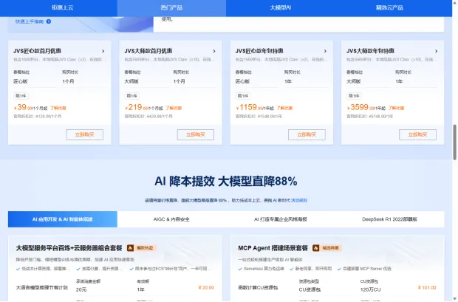The image size is (458, 302).
Task: Open 了解优惠 link beside ¥1159 price
Action: tap(285, 108)
